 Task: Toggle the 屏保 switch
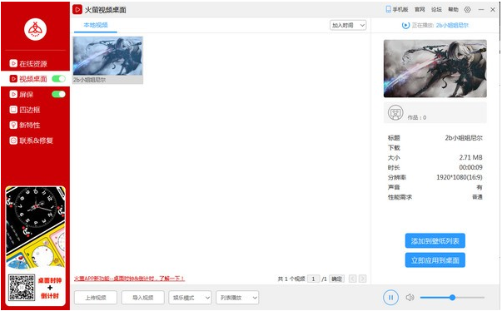(x=58, y=94)
